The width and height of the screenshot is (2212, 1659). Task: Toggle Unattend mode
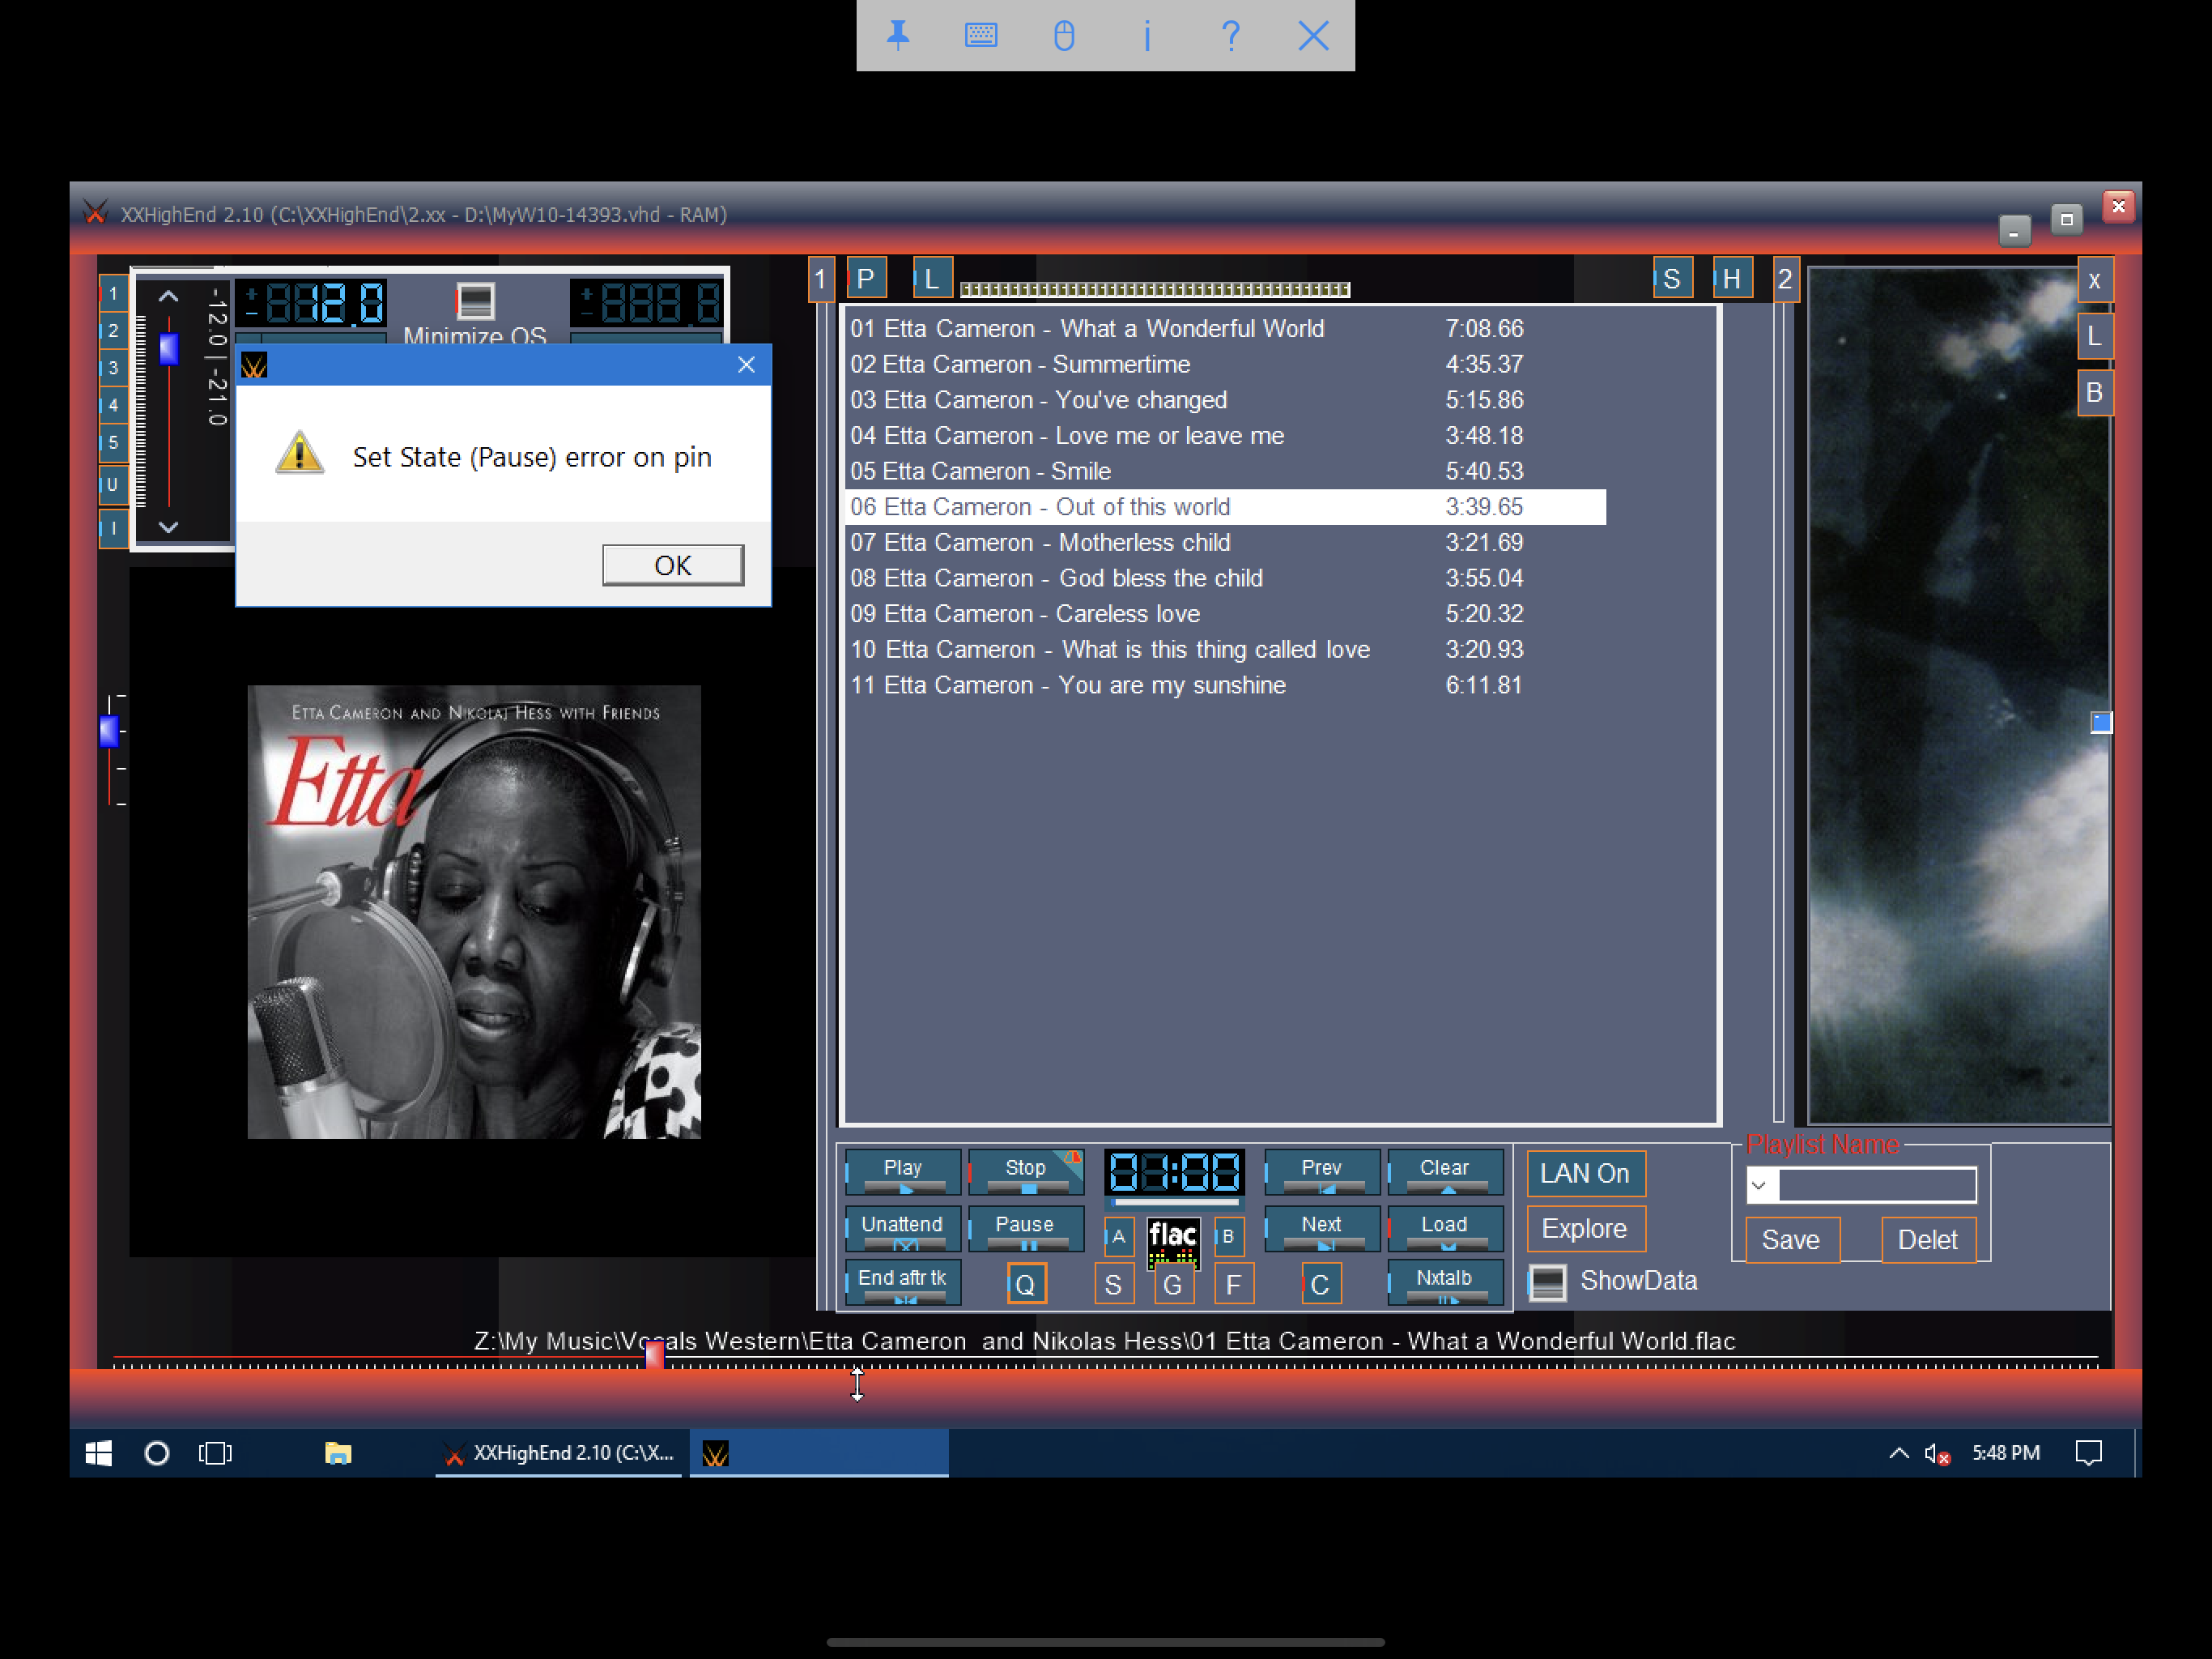[x=903, y=1230]
